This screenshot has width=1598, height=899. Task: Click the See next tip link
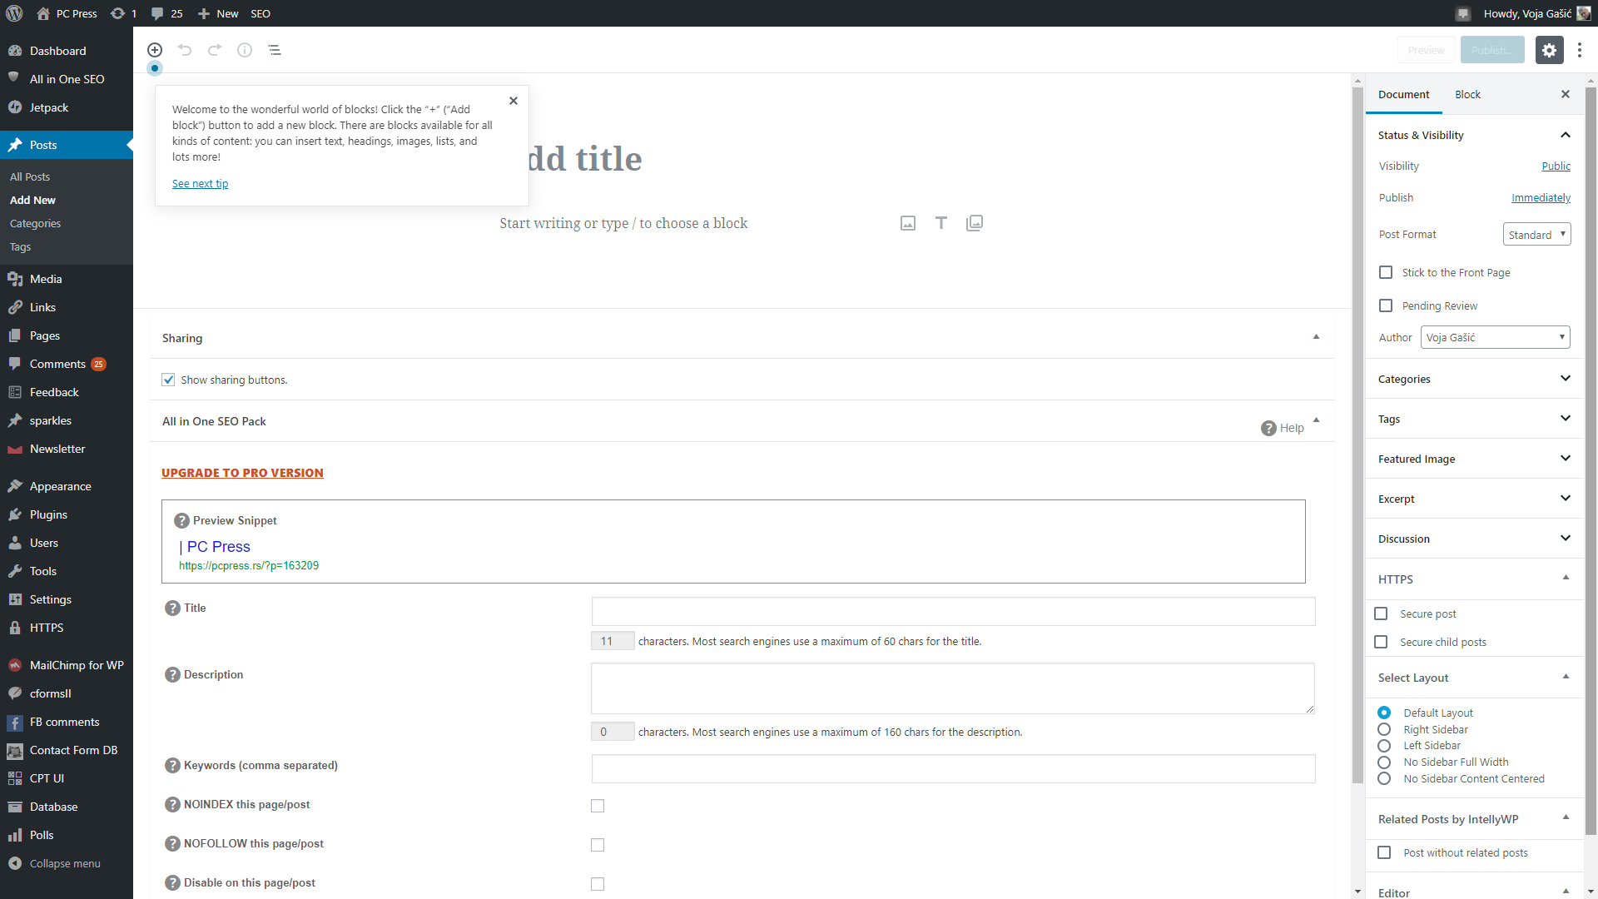coord(200,183)
